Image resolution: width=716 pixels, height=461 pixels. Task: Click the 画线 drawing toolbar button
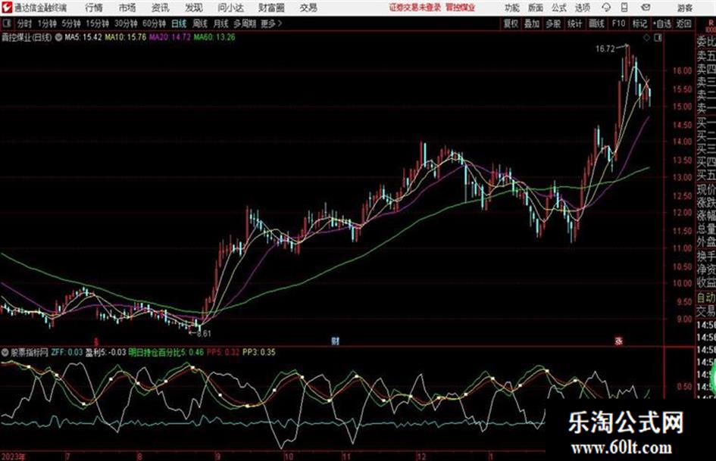(596, 23)
